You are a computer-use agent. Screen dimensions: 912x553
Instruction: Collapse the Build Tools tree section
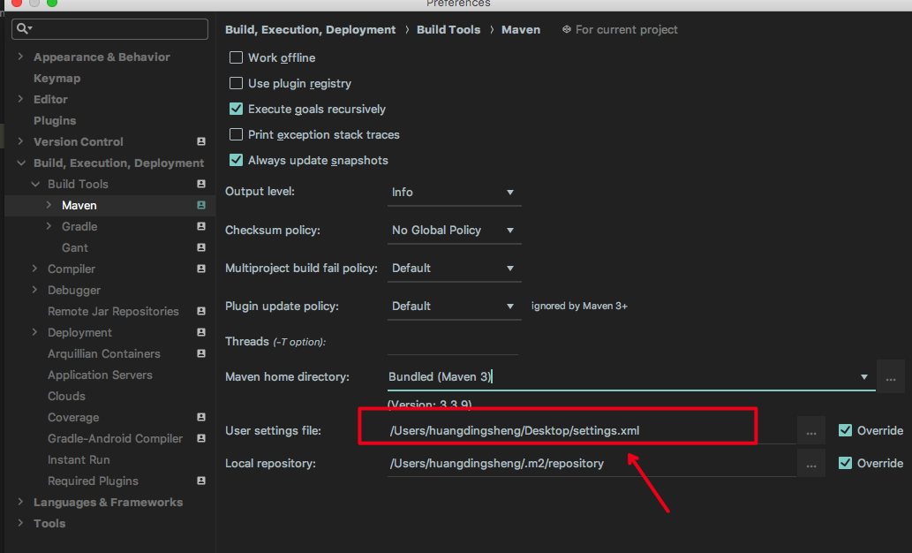pyautogui.click(x=35, y=184)
